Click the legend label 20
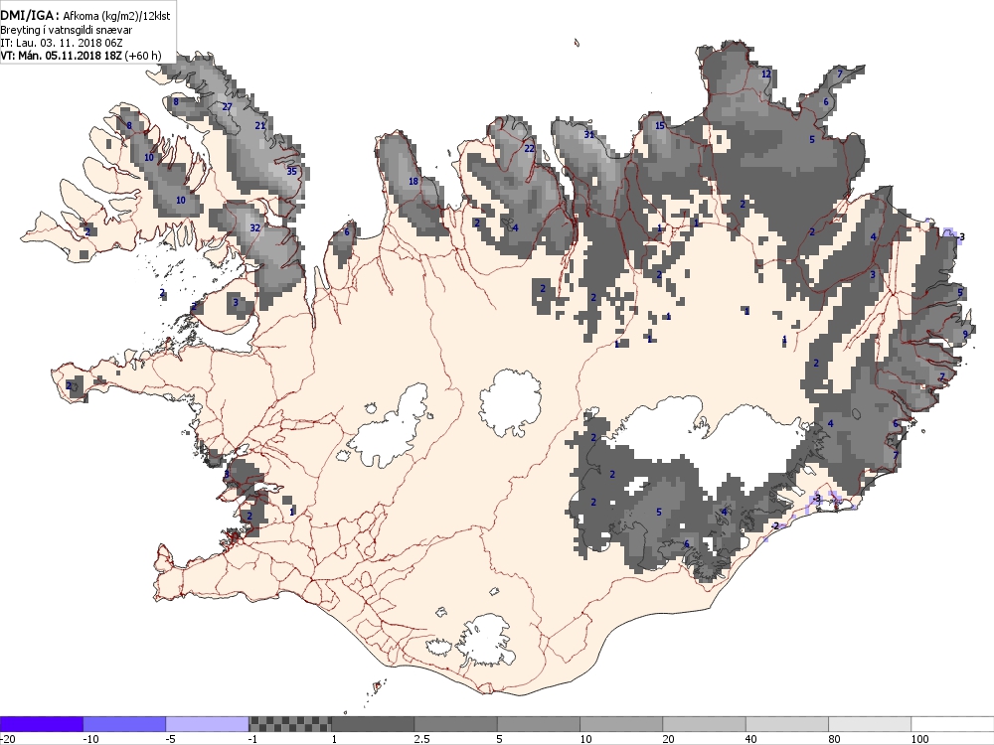The width and height of the screenshot is (994, 745). click(668, 739)
